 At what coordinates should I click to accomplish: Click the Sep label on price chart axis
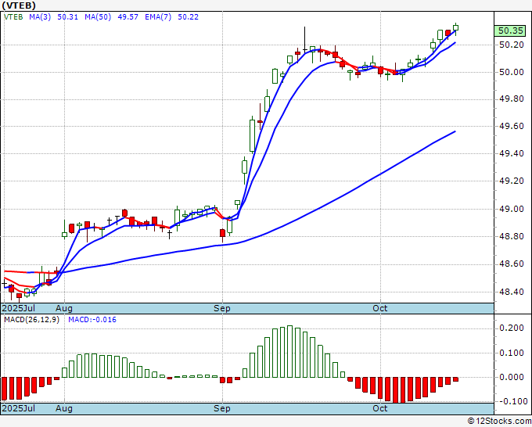(x=222, y=308)
